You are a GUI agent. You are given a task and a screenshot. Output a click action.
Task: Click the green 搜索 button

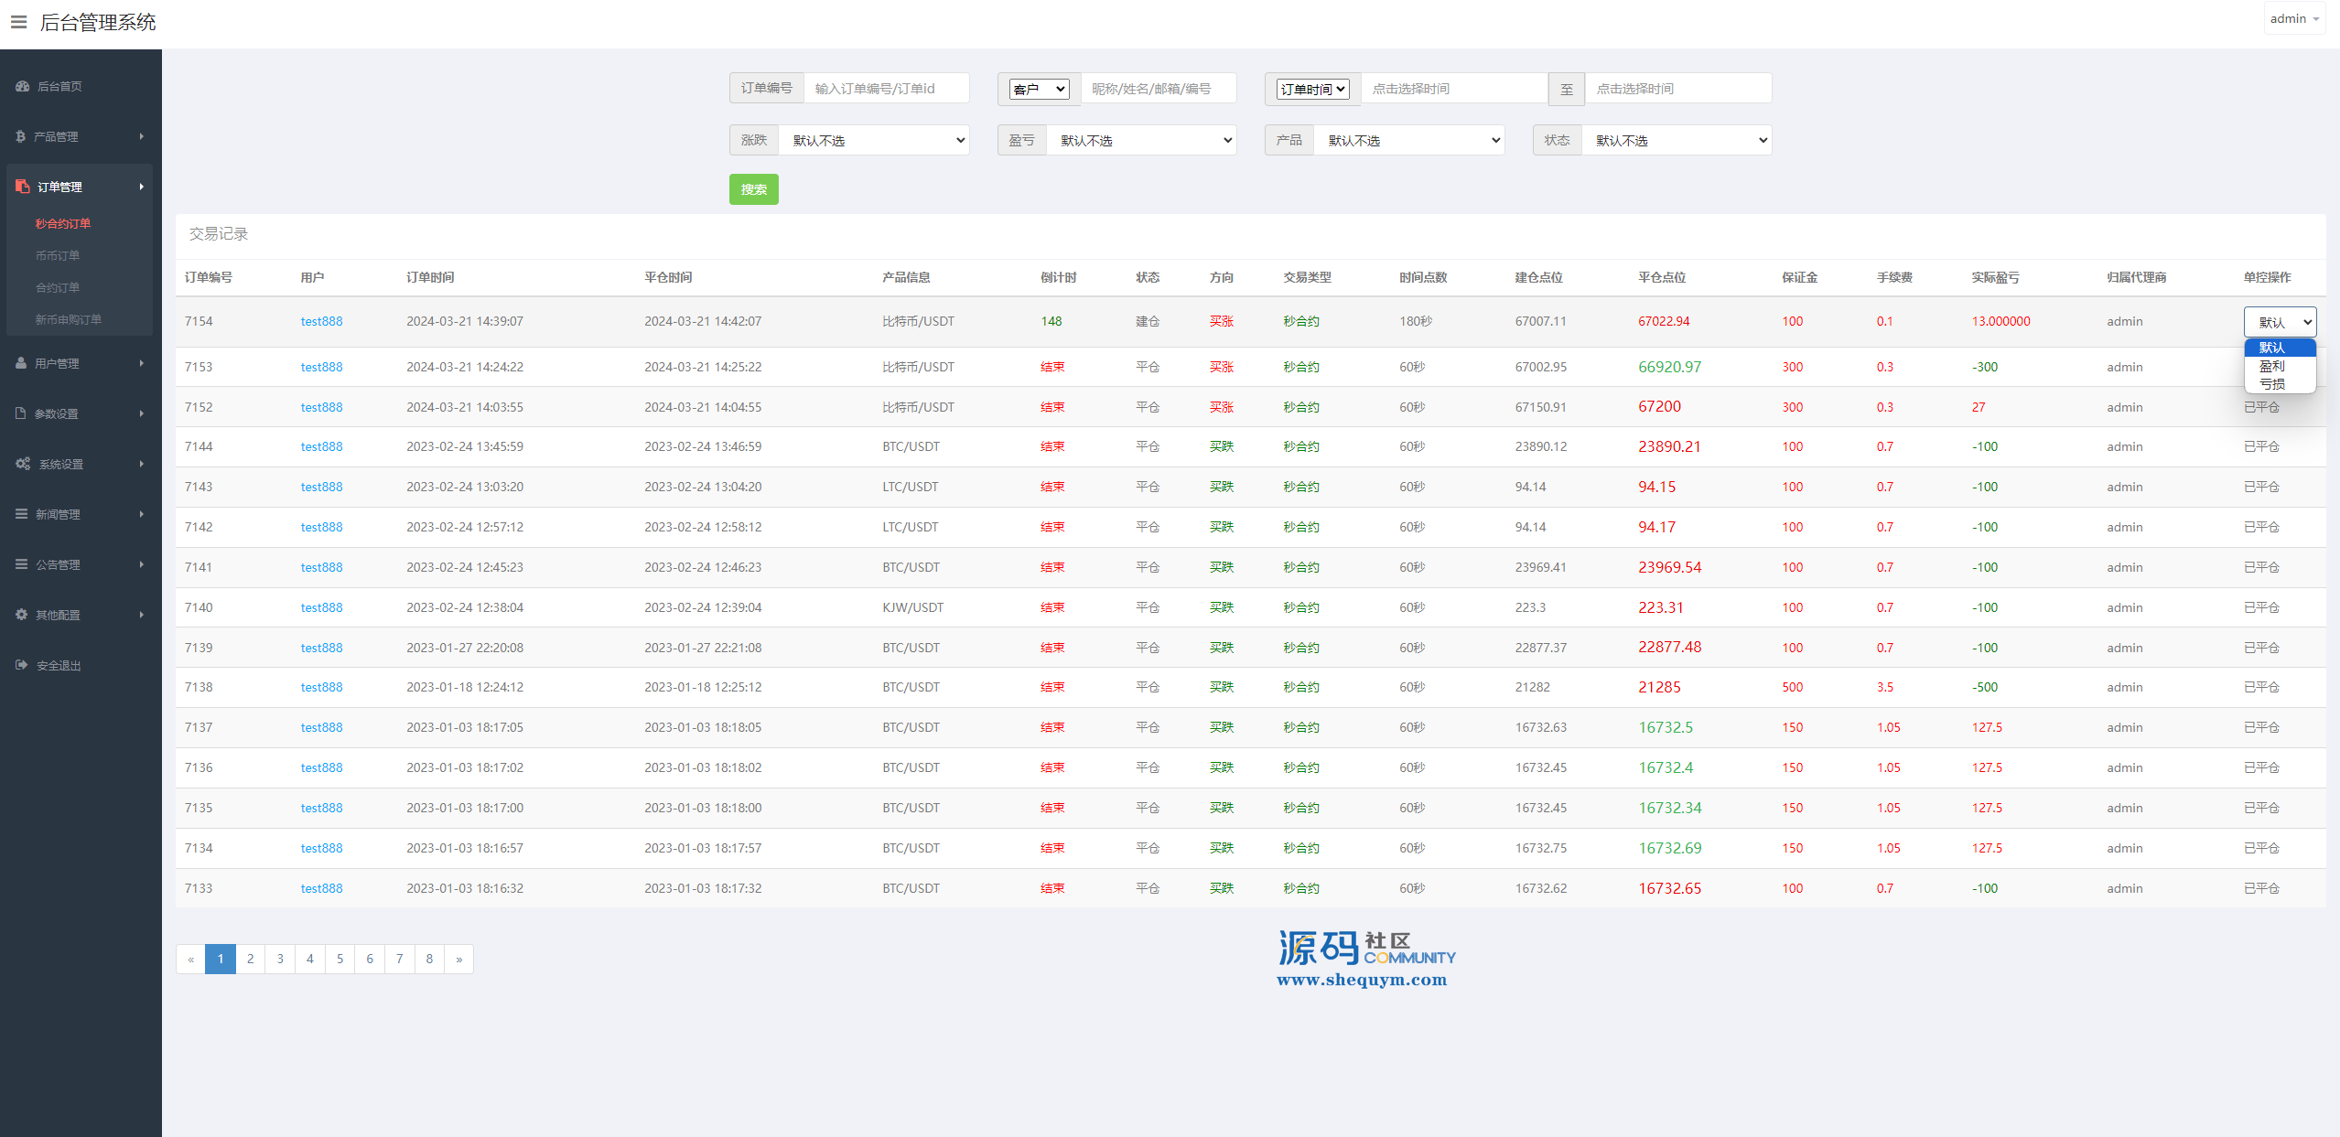pyautogui.click(x=753, y=189)
